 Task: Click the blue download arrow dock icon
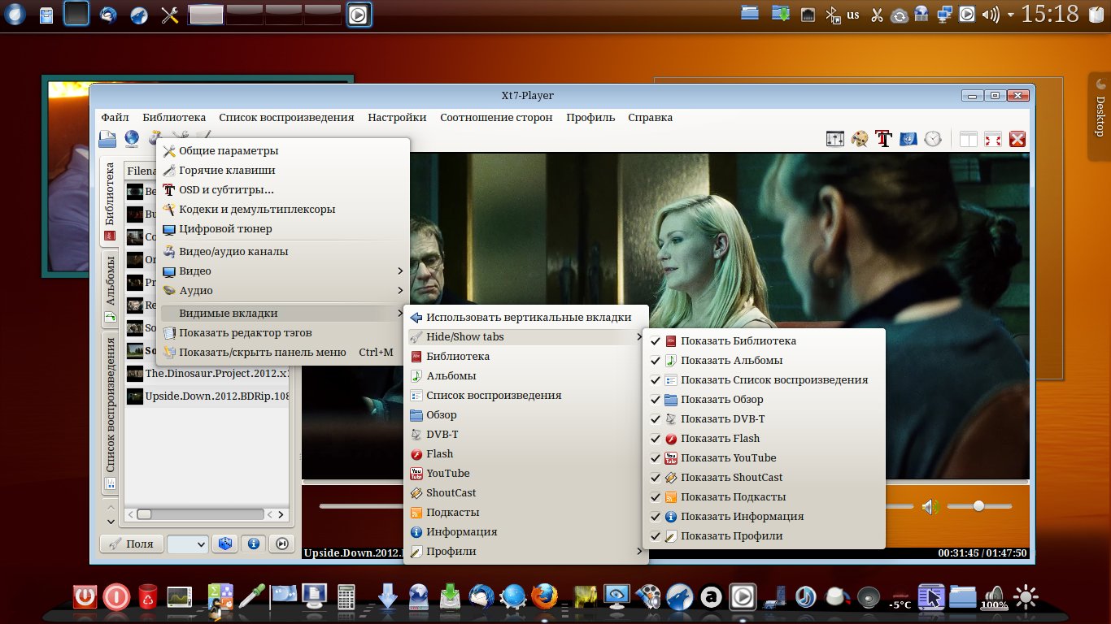(388, 597)
